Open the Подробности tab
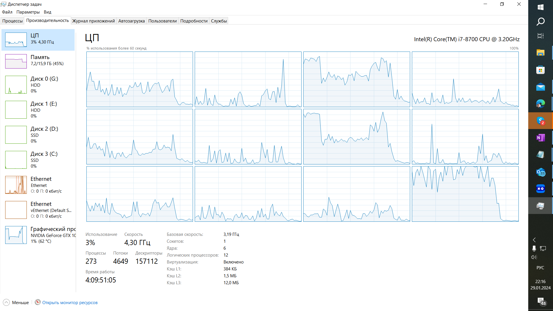The image size is (553, 311). [x=194, y=21]
